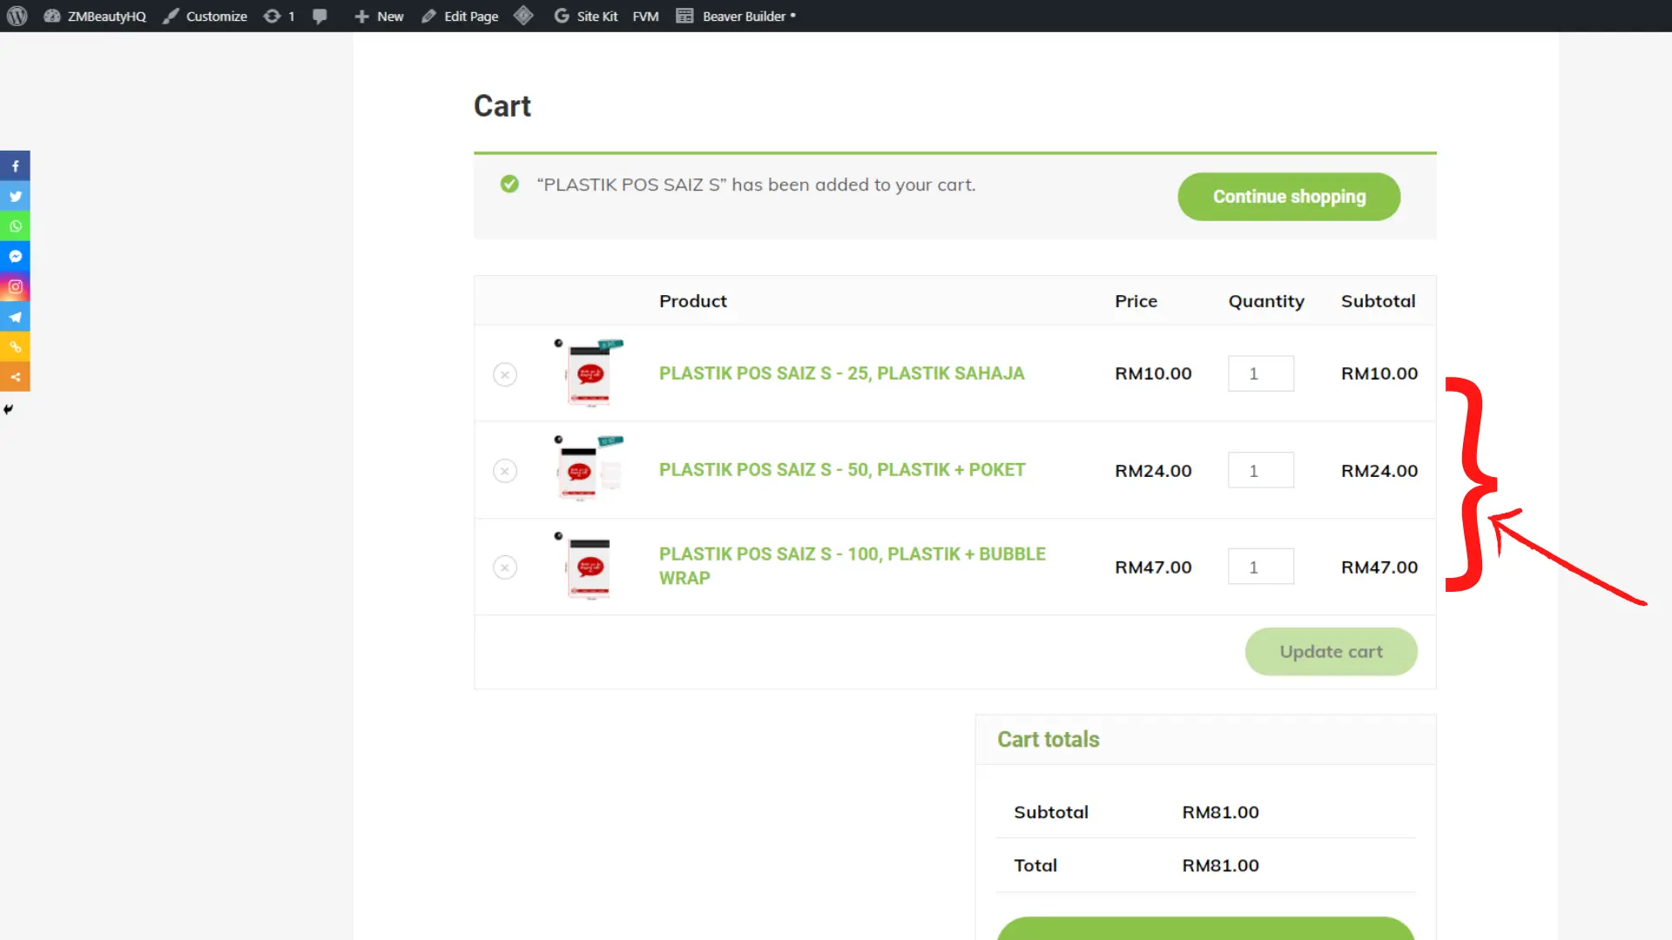Click the quantity field for the RM10.00 item

point(1260,373)
